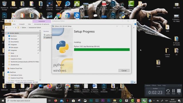Click the taskbar search box
This screenshot has height=103, width=183.
[26, 100]
